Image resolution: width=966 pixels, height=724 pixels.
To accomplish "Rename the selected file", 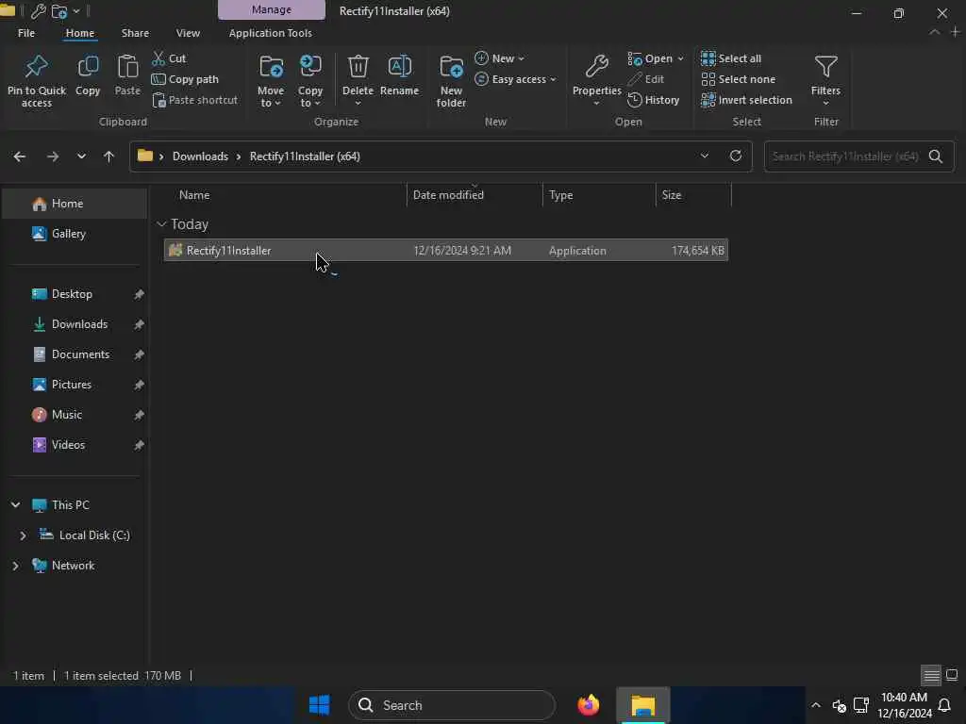I will (x=399, y=75).
